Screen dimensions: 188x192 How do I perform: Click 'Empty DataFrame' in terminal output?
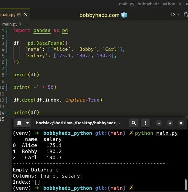tap(36, 170)
